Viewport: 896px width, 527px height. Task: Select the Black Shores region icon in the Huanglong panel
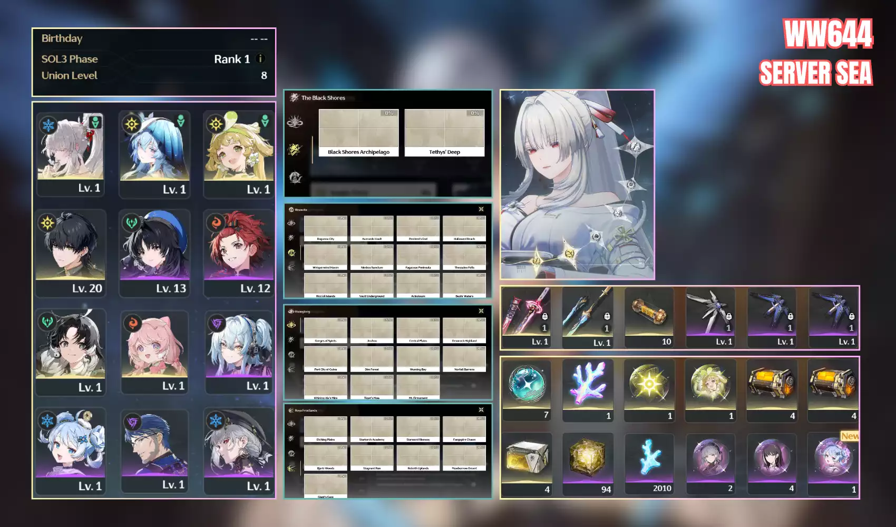click(291, 339)
